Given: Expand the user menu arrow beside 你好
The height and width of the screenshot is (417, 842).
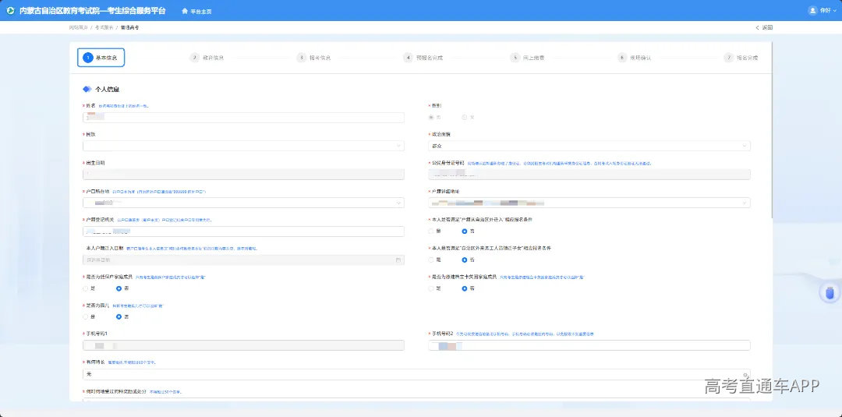Looking at the screenshot, I should pos(835,10).
